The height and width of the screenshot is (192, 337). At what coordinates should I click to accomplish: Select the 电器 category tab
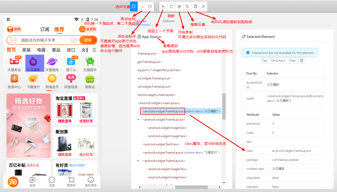(x=41, y=50)
